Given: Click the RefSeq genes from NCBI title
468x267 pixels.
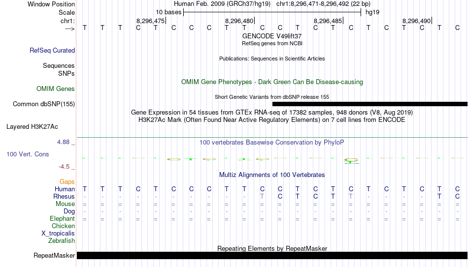Looking at the screenshot, I should coord(272,43).
